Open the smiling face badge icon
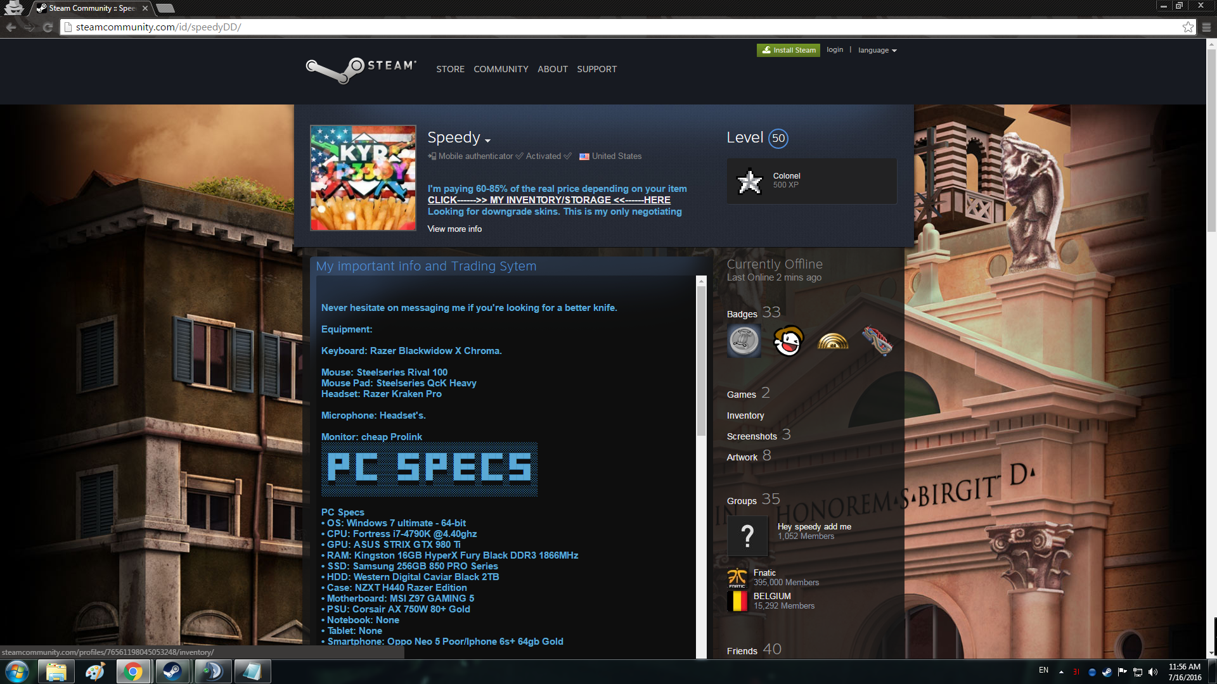This screenshot has height=684, width=1217. tap(789, 341)
